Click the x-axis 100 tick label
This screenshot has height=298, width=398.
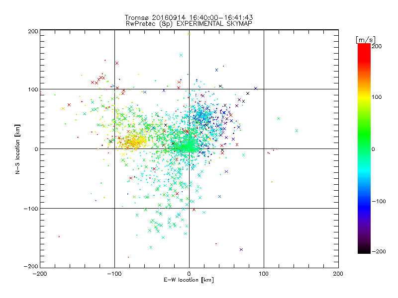pyautogui.click(x=263, y=273)
